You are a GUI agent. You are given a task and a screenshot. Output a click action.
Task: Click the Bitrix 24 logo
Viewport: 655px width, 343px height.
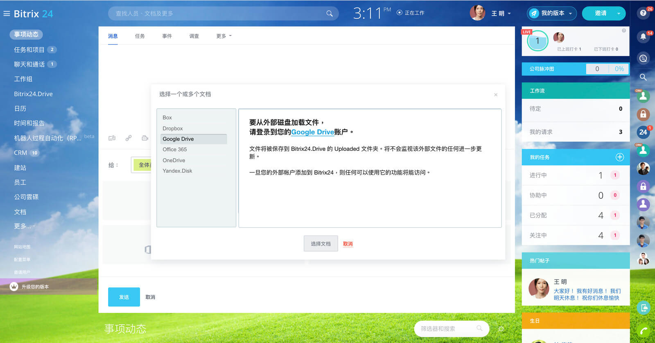[34, 13]
